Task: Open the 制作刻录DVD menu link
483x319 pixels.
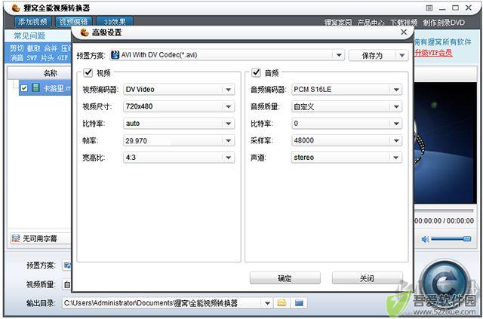Action: [444, 23]
